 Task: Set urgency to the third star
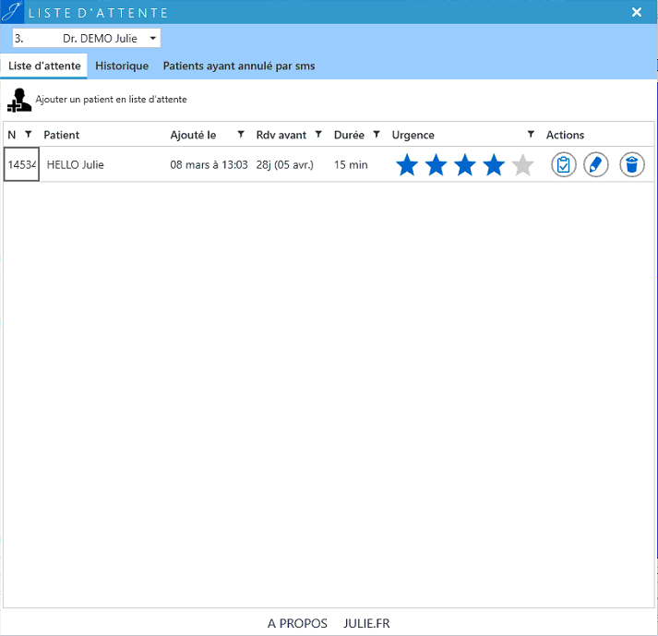[465, 164]
